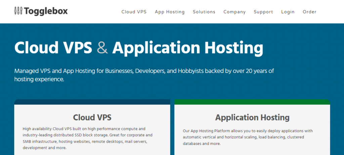
Task: Open the Cloud VPS menu item
Action: (134, 12)
